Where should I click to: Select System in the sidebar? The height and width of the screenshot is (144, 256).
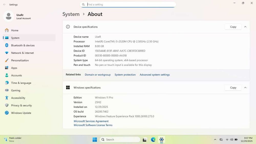tap(29, 38)
